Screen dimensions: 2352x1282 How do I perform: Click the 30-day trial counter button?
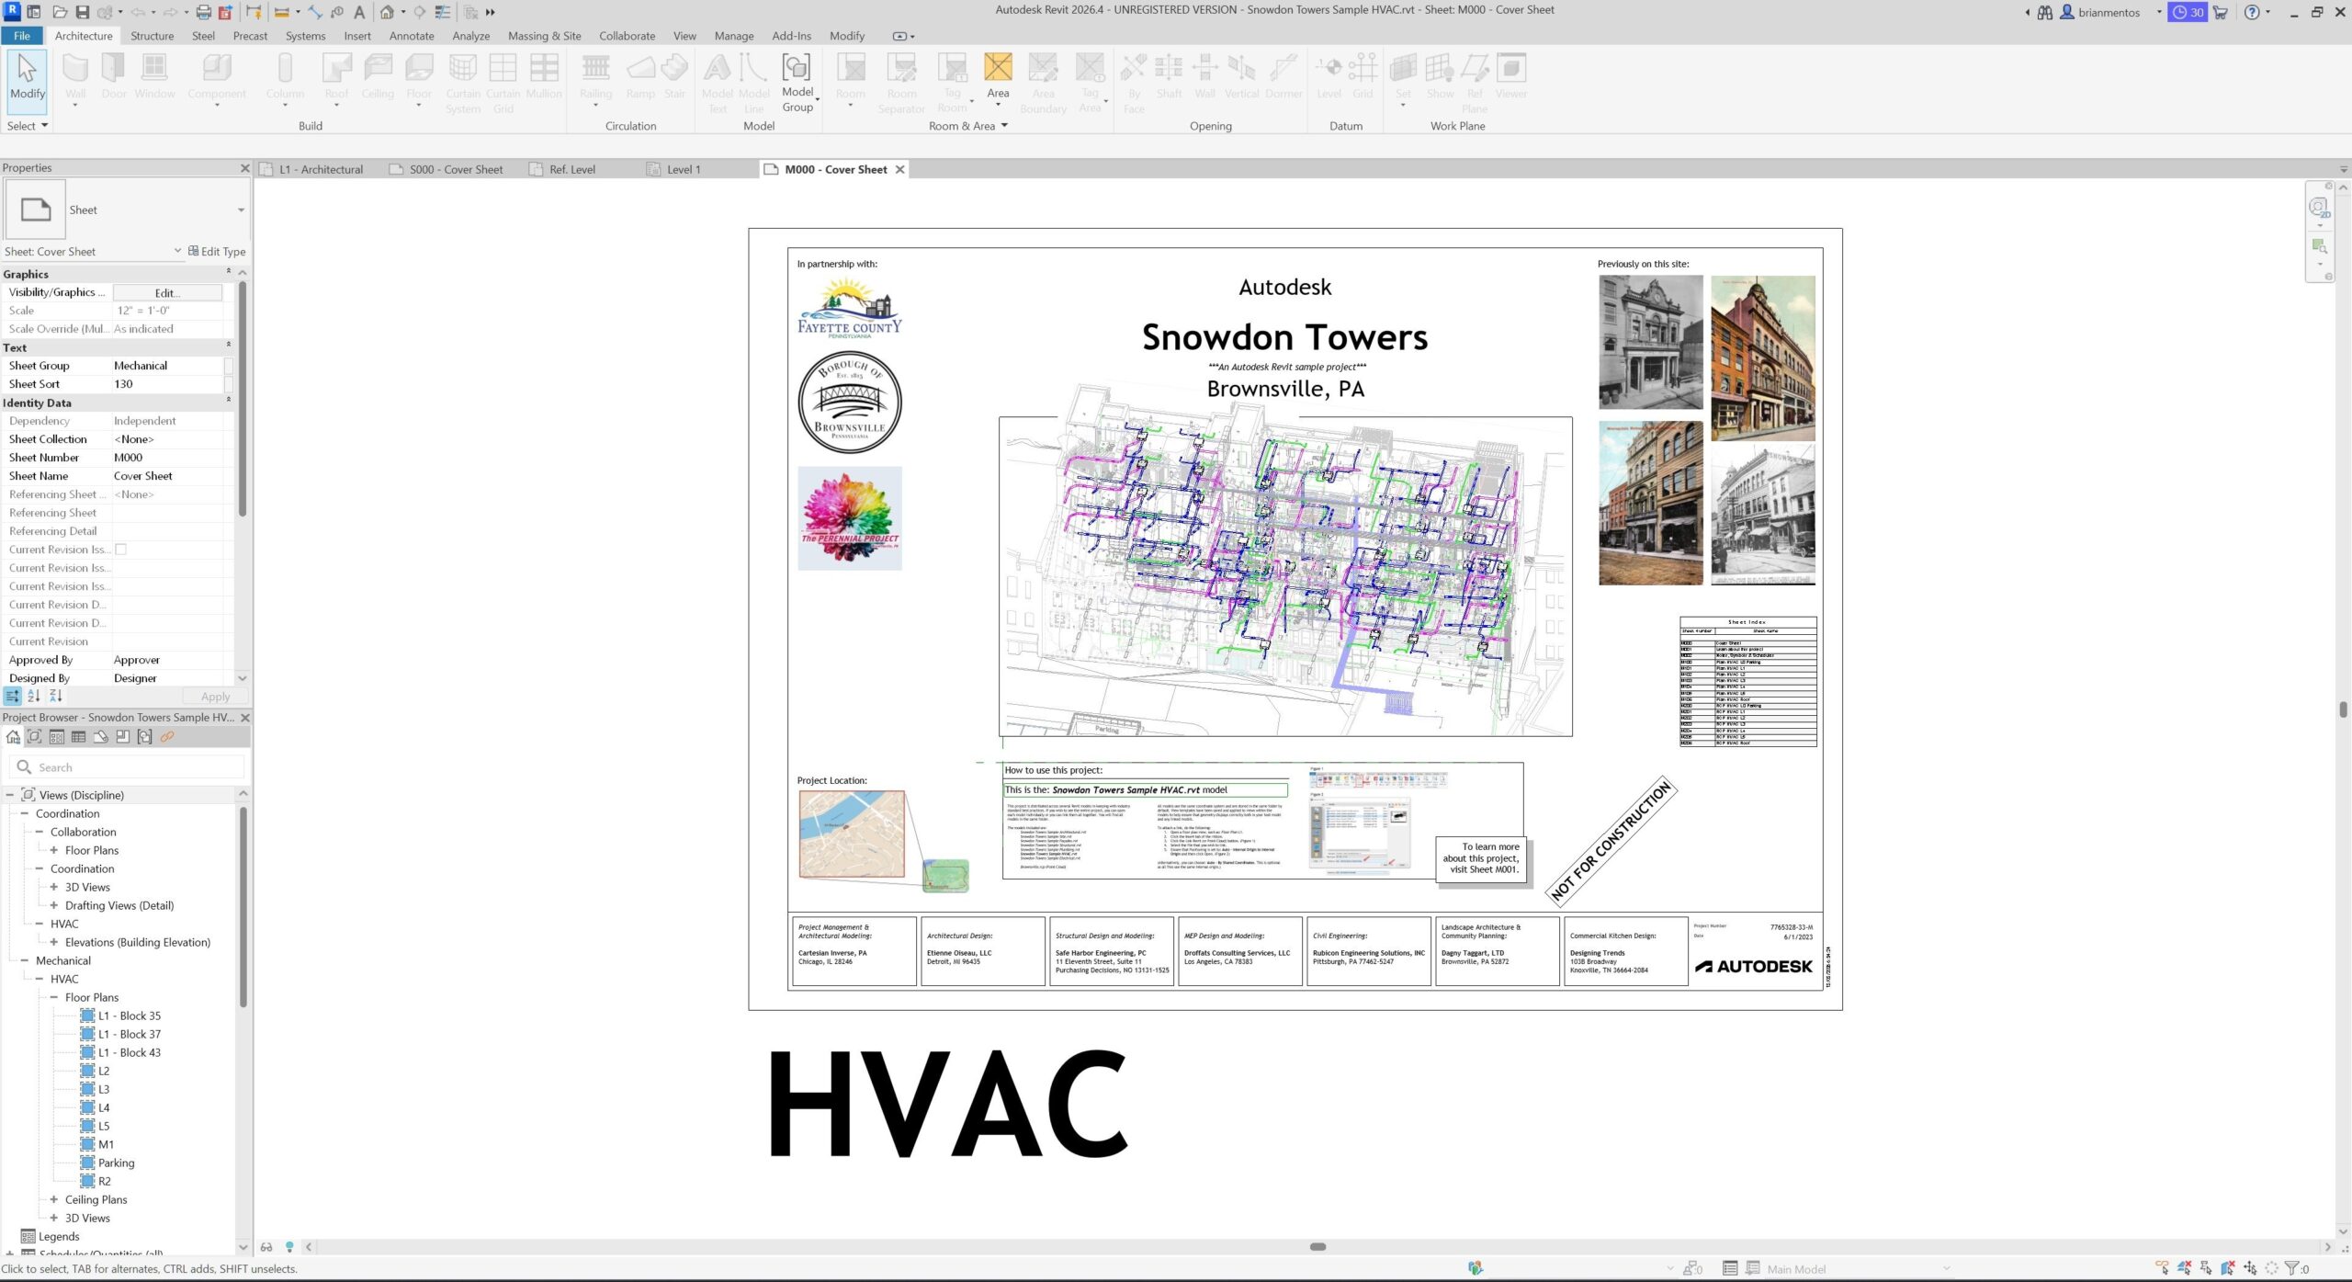coord(2188,12)
